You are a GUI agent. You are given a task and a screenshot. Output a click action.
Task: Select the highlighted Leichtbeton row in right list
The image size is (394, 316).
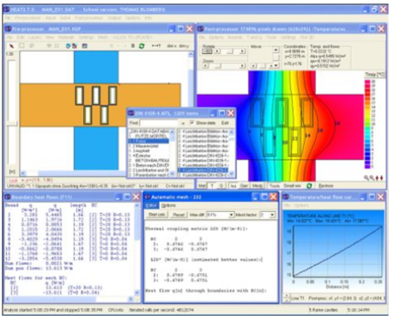tap(203, 170)
